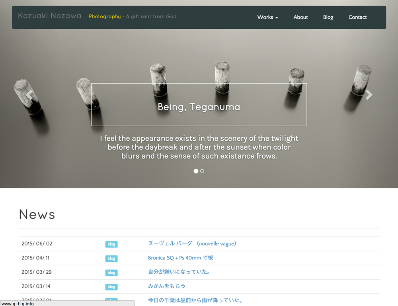This screenshot has height=306, width=398.
Task: Expand the Works dropdown menu
Action: (267, 17)
